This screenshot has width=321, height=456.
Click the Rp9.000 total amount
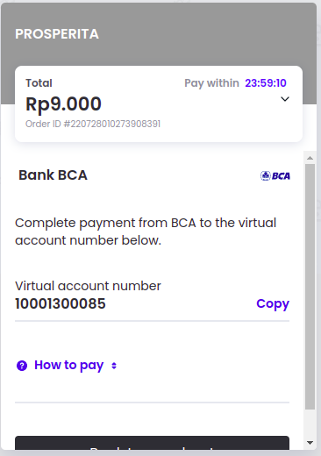pos(63,104)
